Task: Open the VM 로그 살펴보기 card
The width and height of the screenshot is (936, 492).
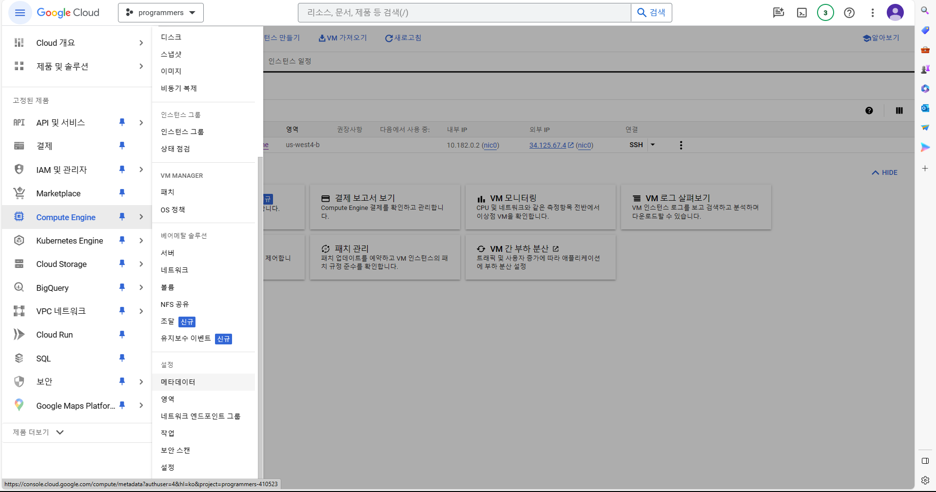Action: [696, 207]
